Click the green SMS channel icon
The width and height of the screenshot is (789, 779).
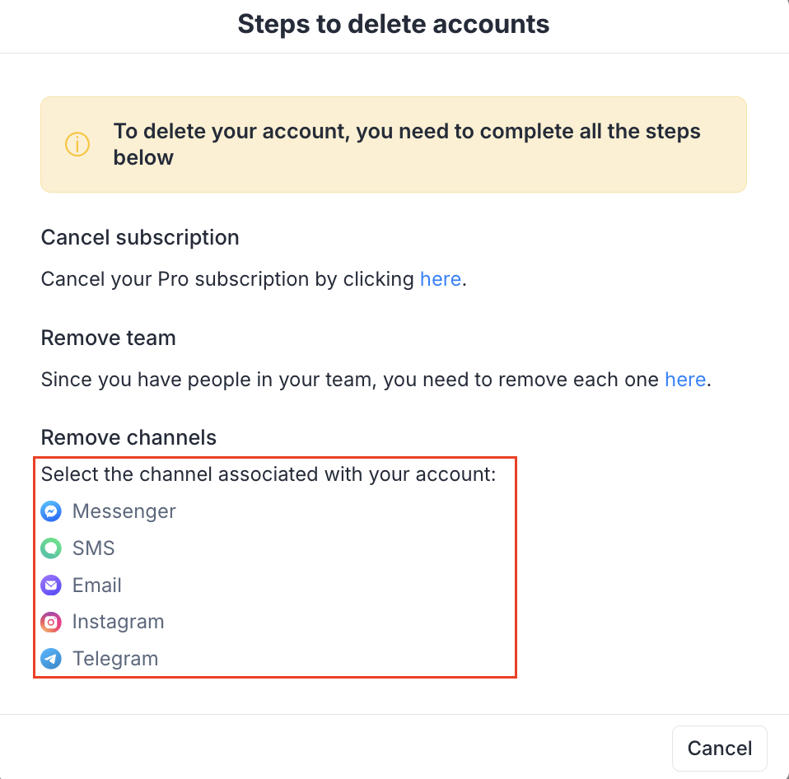51,548
